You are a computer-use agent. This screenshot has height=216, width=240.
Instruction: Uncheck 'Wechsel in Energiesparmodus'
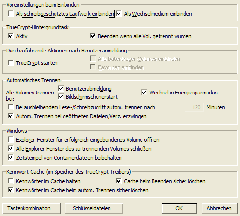coord(144,93)
